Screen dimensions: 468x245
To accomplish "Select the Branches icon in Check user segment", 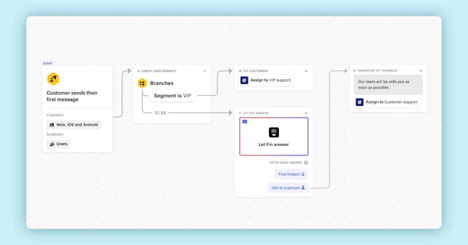I will [142, 83].
